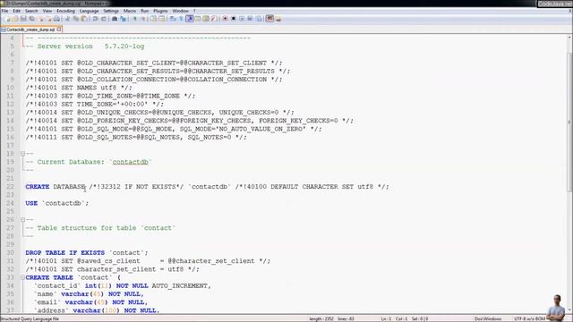
Task: Click the Open file toolbar icon
Action: pyautogui.click(x=15, y=19)
